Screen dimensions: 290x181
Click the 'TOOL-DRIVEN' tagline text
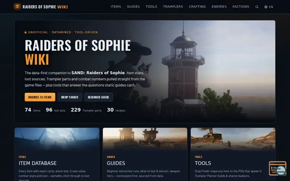[86, 32]
